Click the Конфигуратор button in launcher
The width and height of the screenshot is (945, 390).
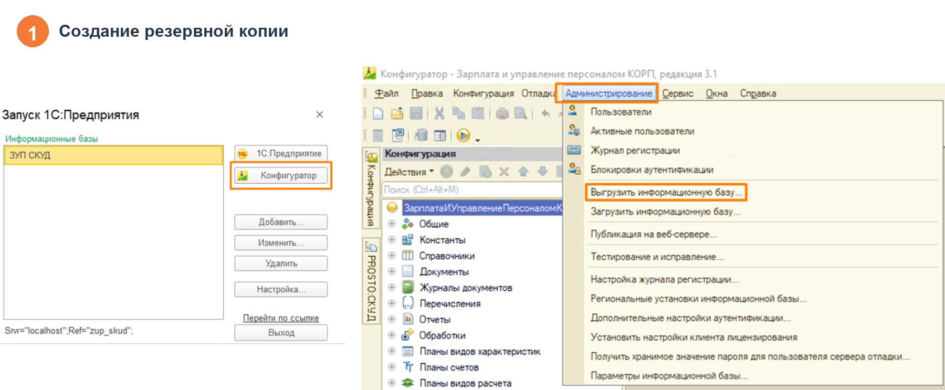coord(281,175)
